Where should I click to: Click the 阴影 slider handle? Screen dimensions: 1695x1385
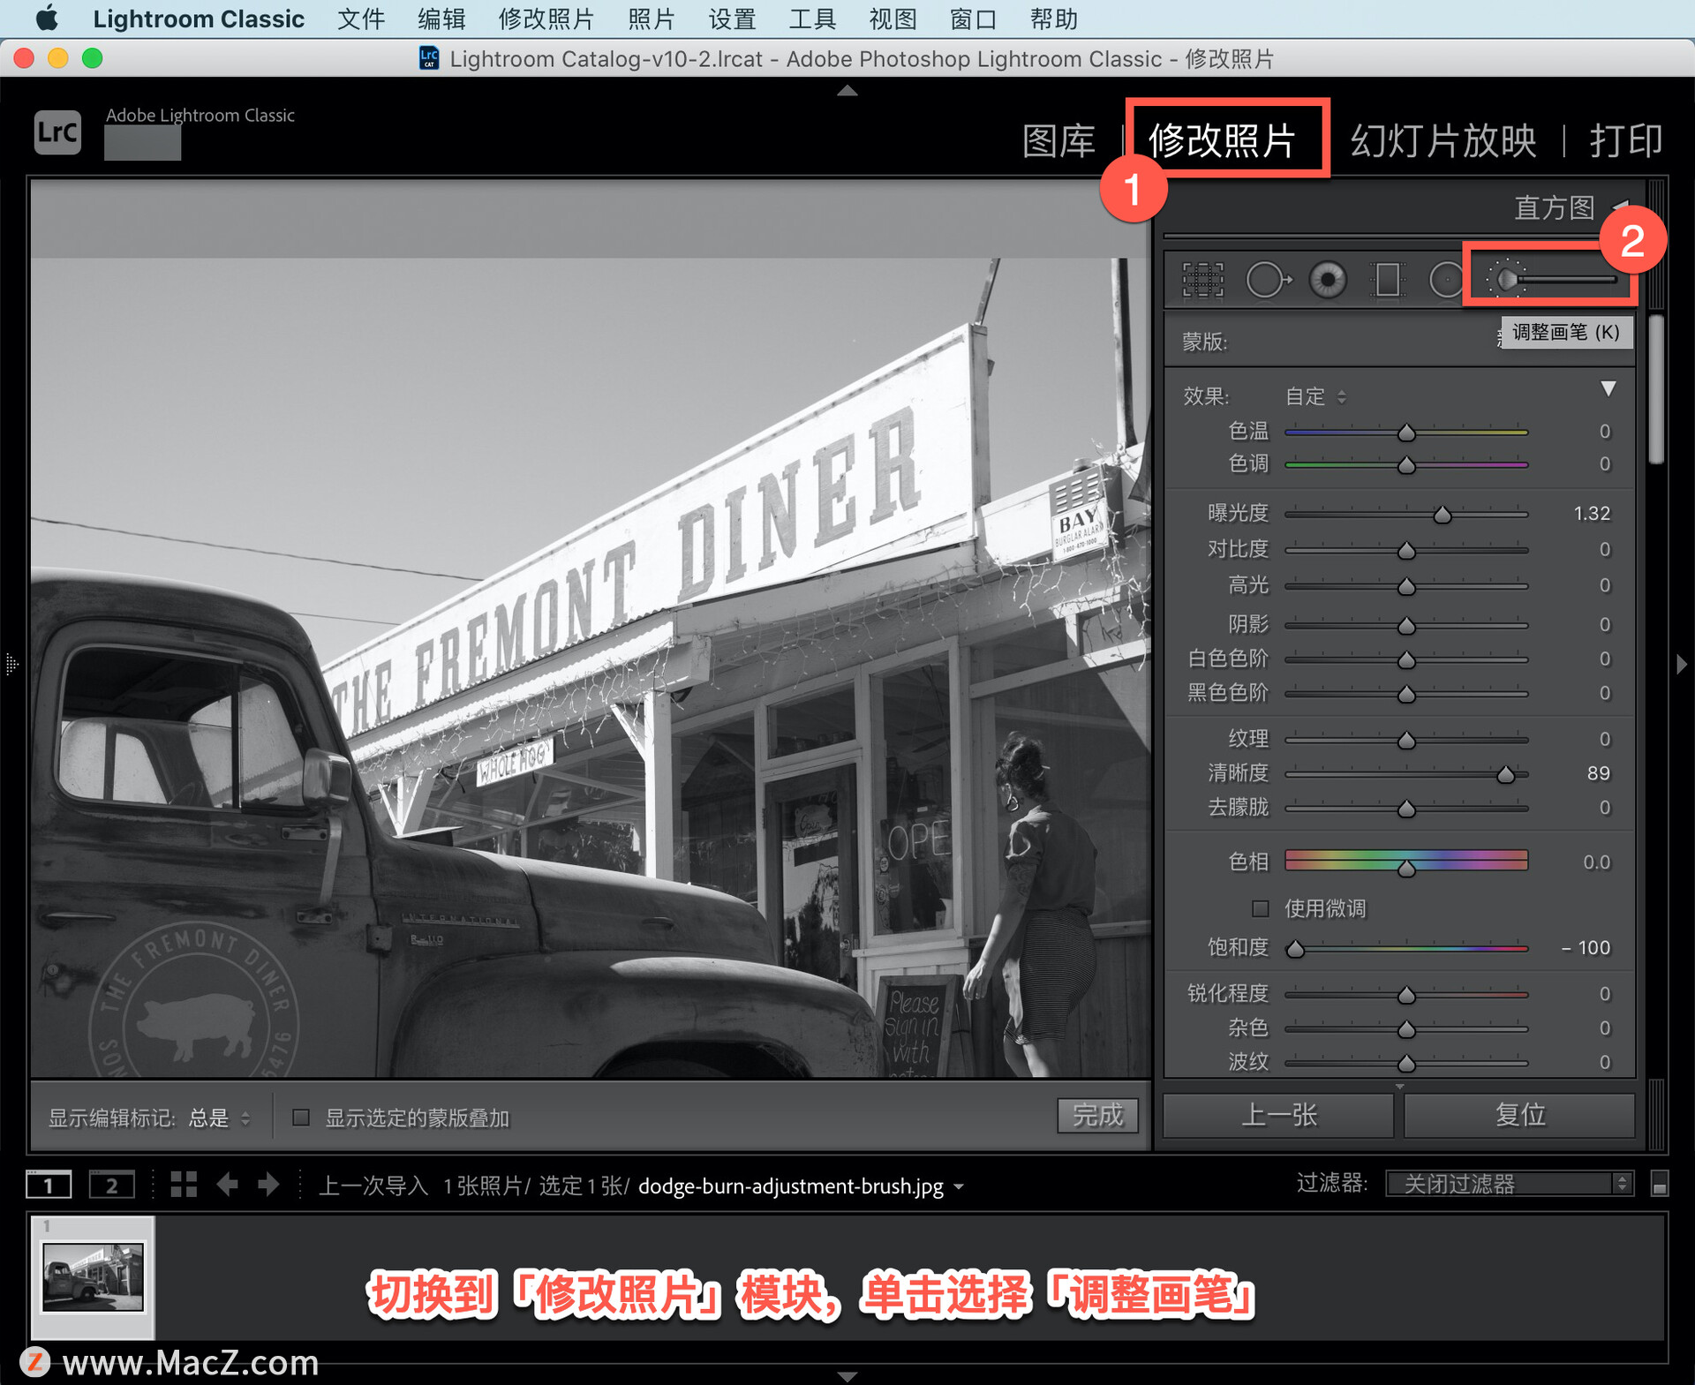pos(1406,626)
